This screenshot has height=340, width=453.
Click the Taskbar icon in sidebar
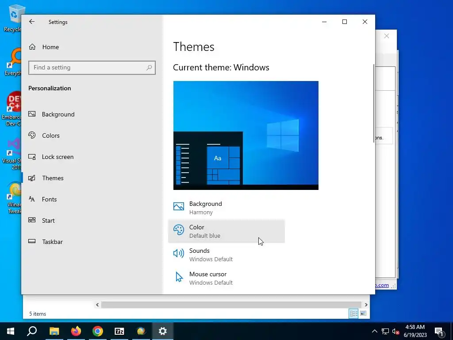click(32, 241)
